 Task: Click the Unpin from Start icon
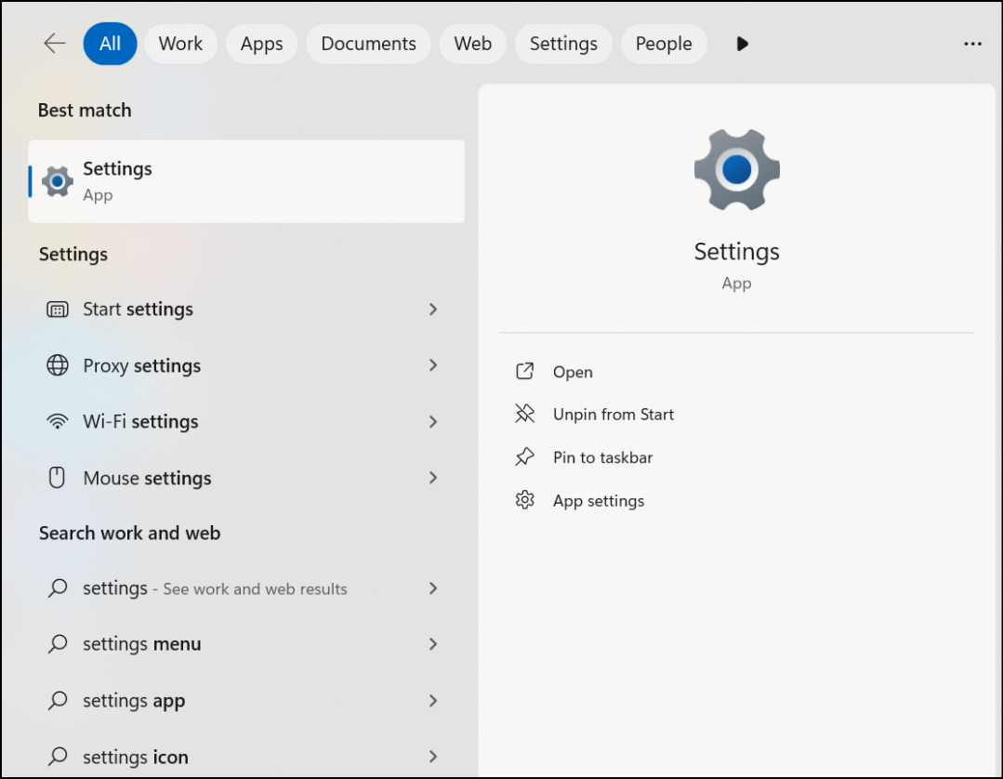pyautogui.click(x=525, y=414)
